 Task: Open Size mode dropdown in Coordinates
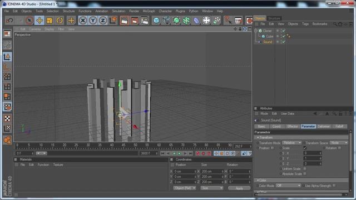coord(212,188)
